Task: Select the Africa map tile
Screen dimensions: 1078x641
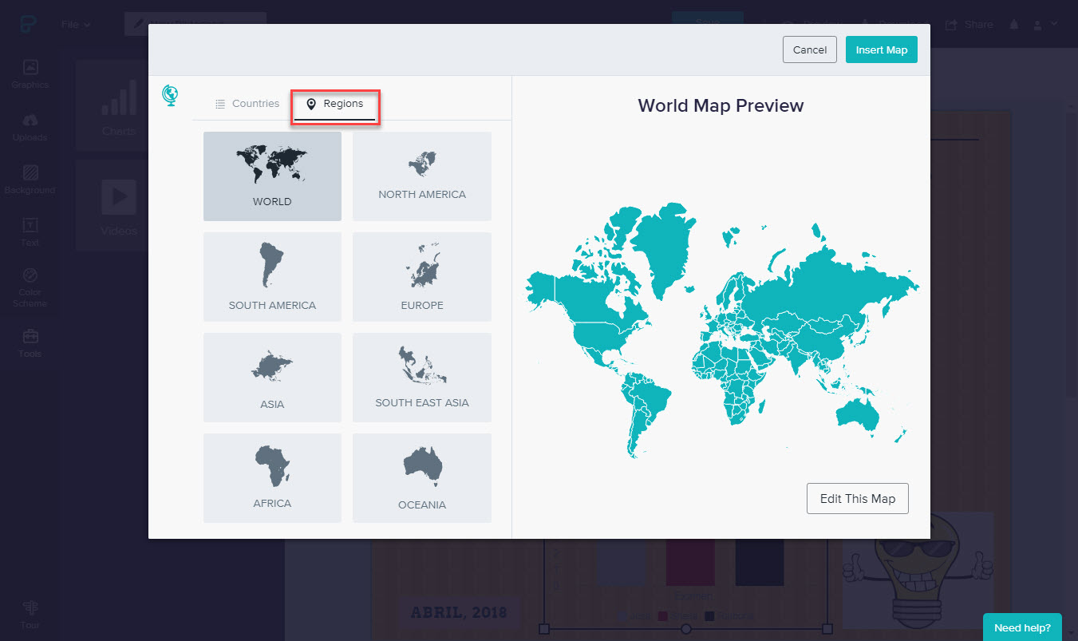Action: (272, 478)
